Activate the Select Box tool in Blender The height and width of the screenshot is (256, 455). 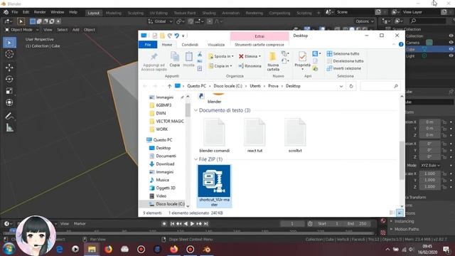click(9, 43)
